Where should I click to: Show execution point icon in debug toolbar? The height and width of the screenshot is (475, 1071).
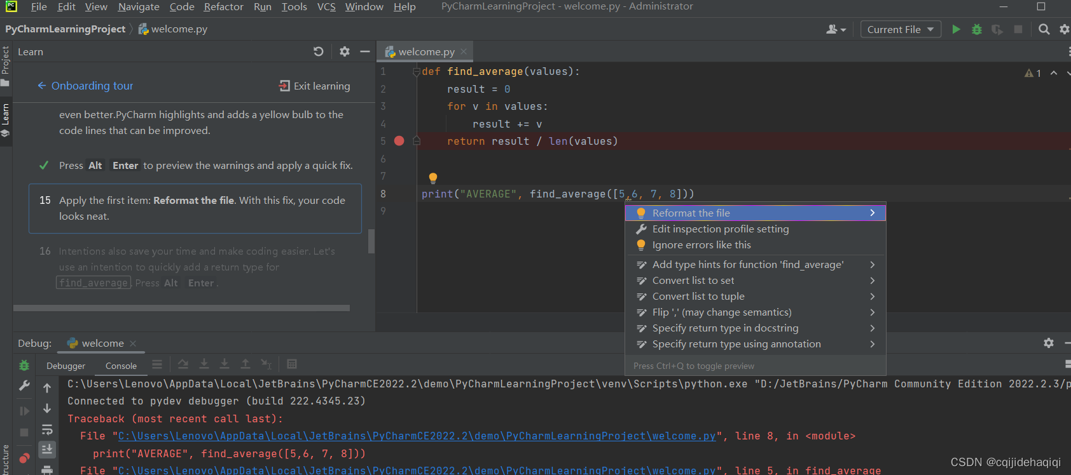click(x=157, y=364)
